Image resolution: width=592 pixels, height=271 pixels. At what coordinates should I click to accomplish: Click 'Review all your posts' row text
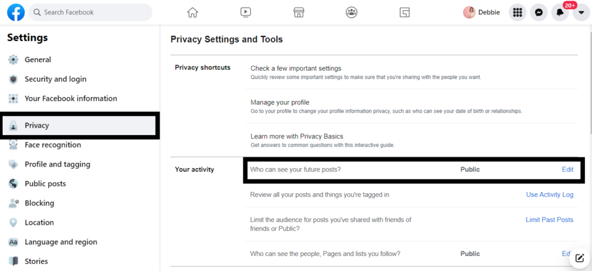click(x=319, y=194)
